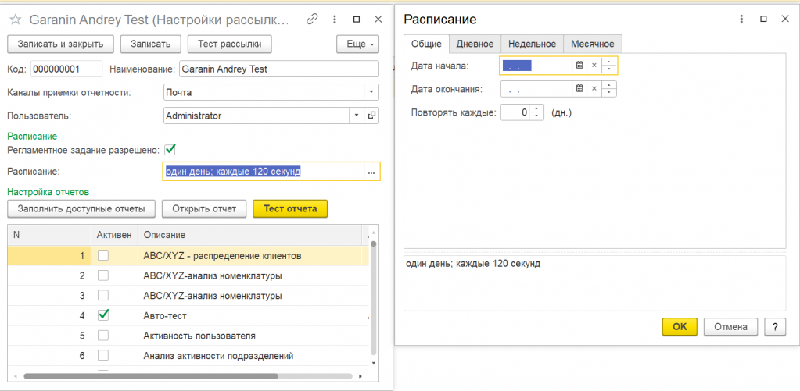Open the Пользователь record with open icon
Image resolution: width=800 pixels, height=391 pixels.
371,116
